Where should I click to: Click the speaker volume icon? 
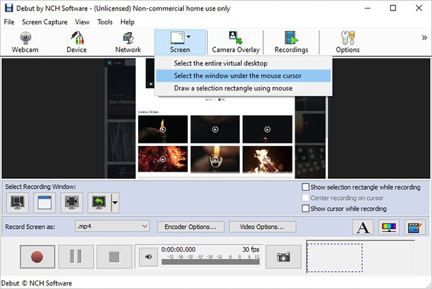click(x=148, y=257)
